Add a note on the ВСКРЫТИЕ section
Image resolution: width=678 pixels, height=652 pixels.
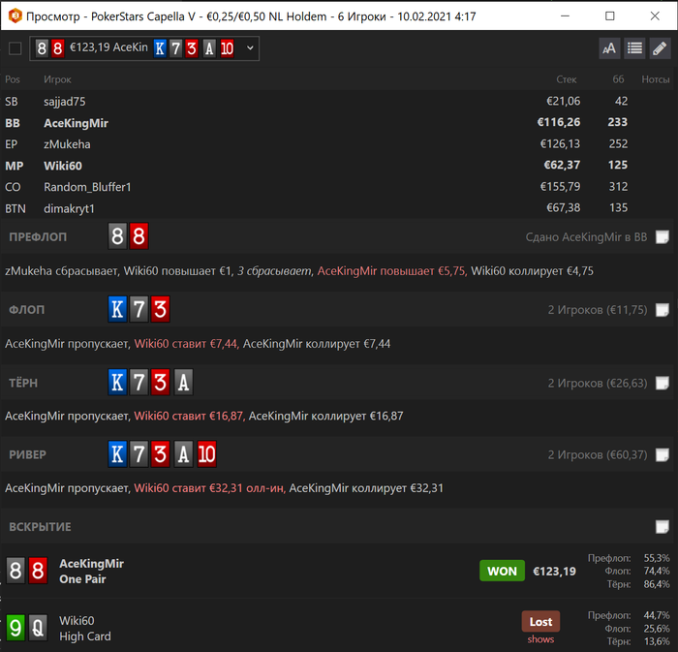pyautogui.click(x=662, y=527)
